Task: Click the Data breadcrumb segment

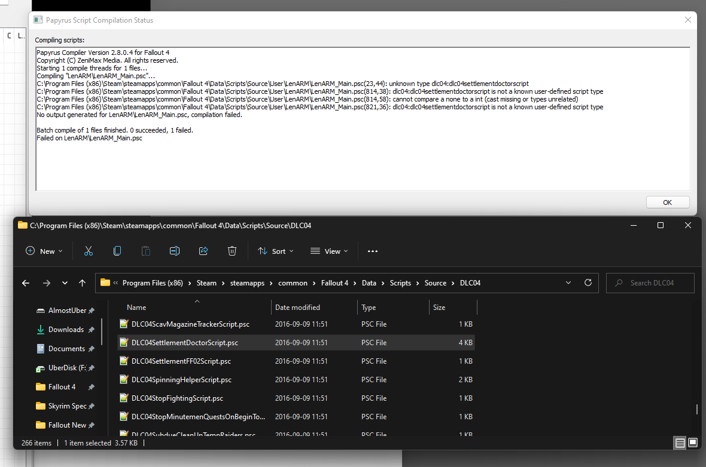Action: tap(369, 282)
